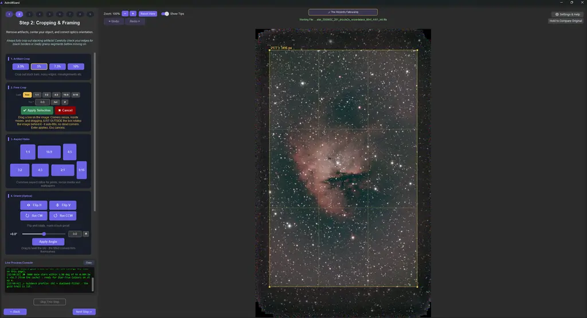Choose the 10% artifact crop

point(76,66)
